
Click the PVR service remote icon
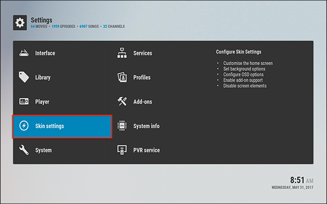(122, 150)
